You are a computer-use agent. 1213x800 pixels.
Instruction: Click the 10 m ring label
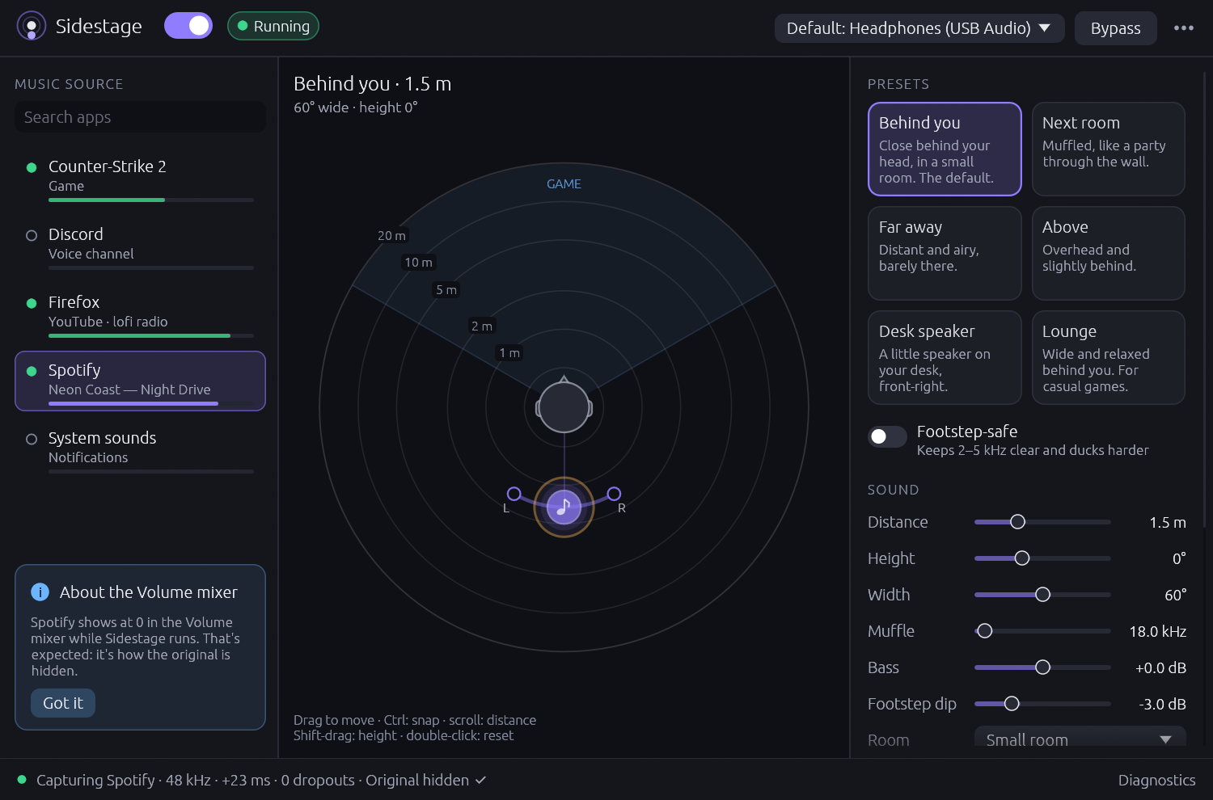418,262
